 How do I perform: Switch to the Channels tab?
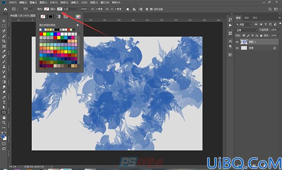(x=247, y=18)
